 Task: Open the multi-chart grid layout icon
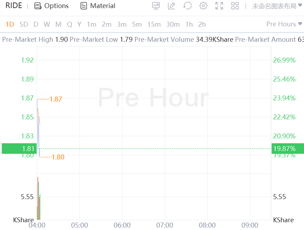(235, 6)
